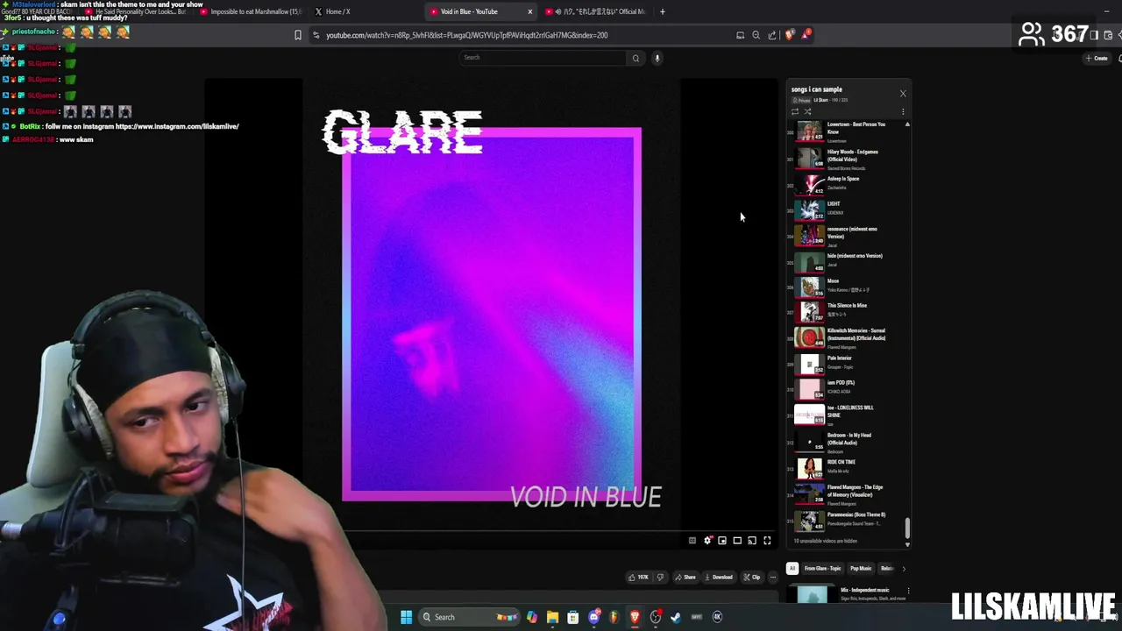Cast video with the play-on-TV icon
The image size is (1122, 631).
[x=752, y=541]
